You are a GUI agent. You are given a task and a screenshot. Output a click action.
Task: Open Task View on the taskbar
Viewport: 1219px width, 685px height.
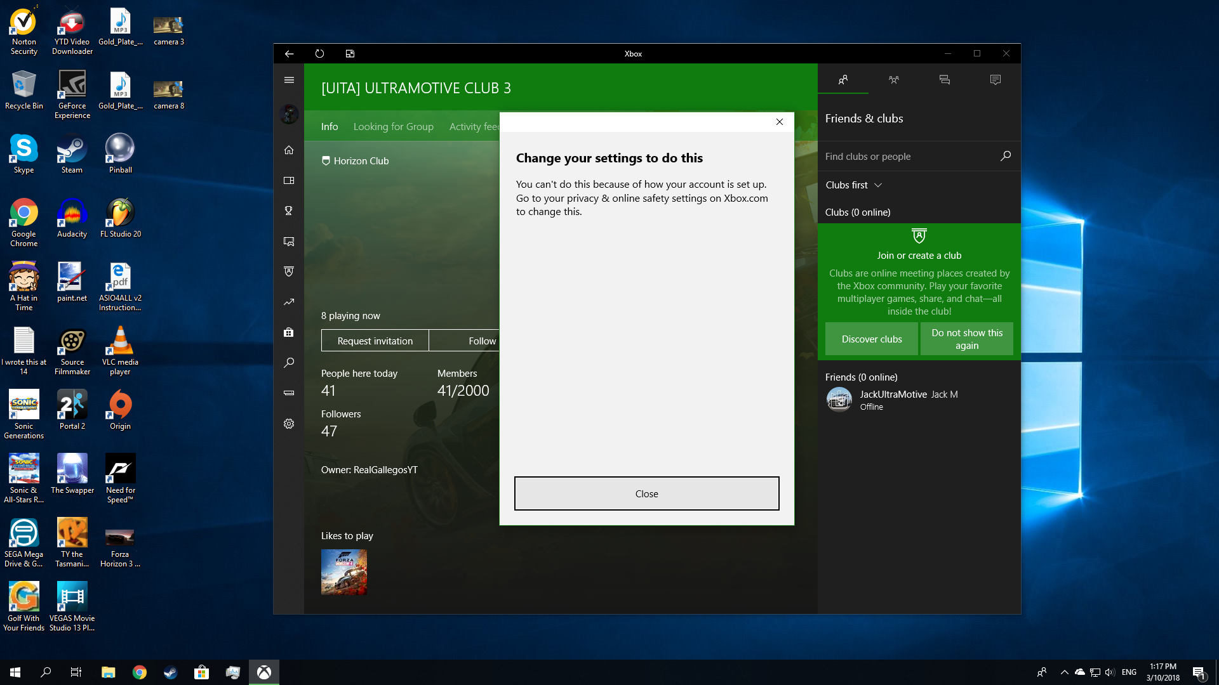point(76,672)
